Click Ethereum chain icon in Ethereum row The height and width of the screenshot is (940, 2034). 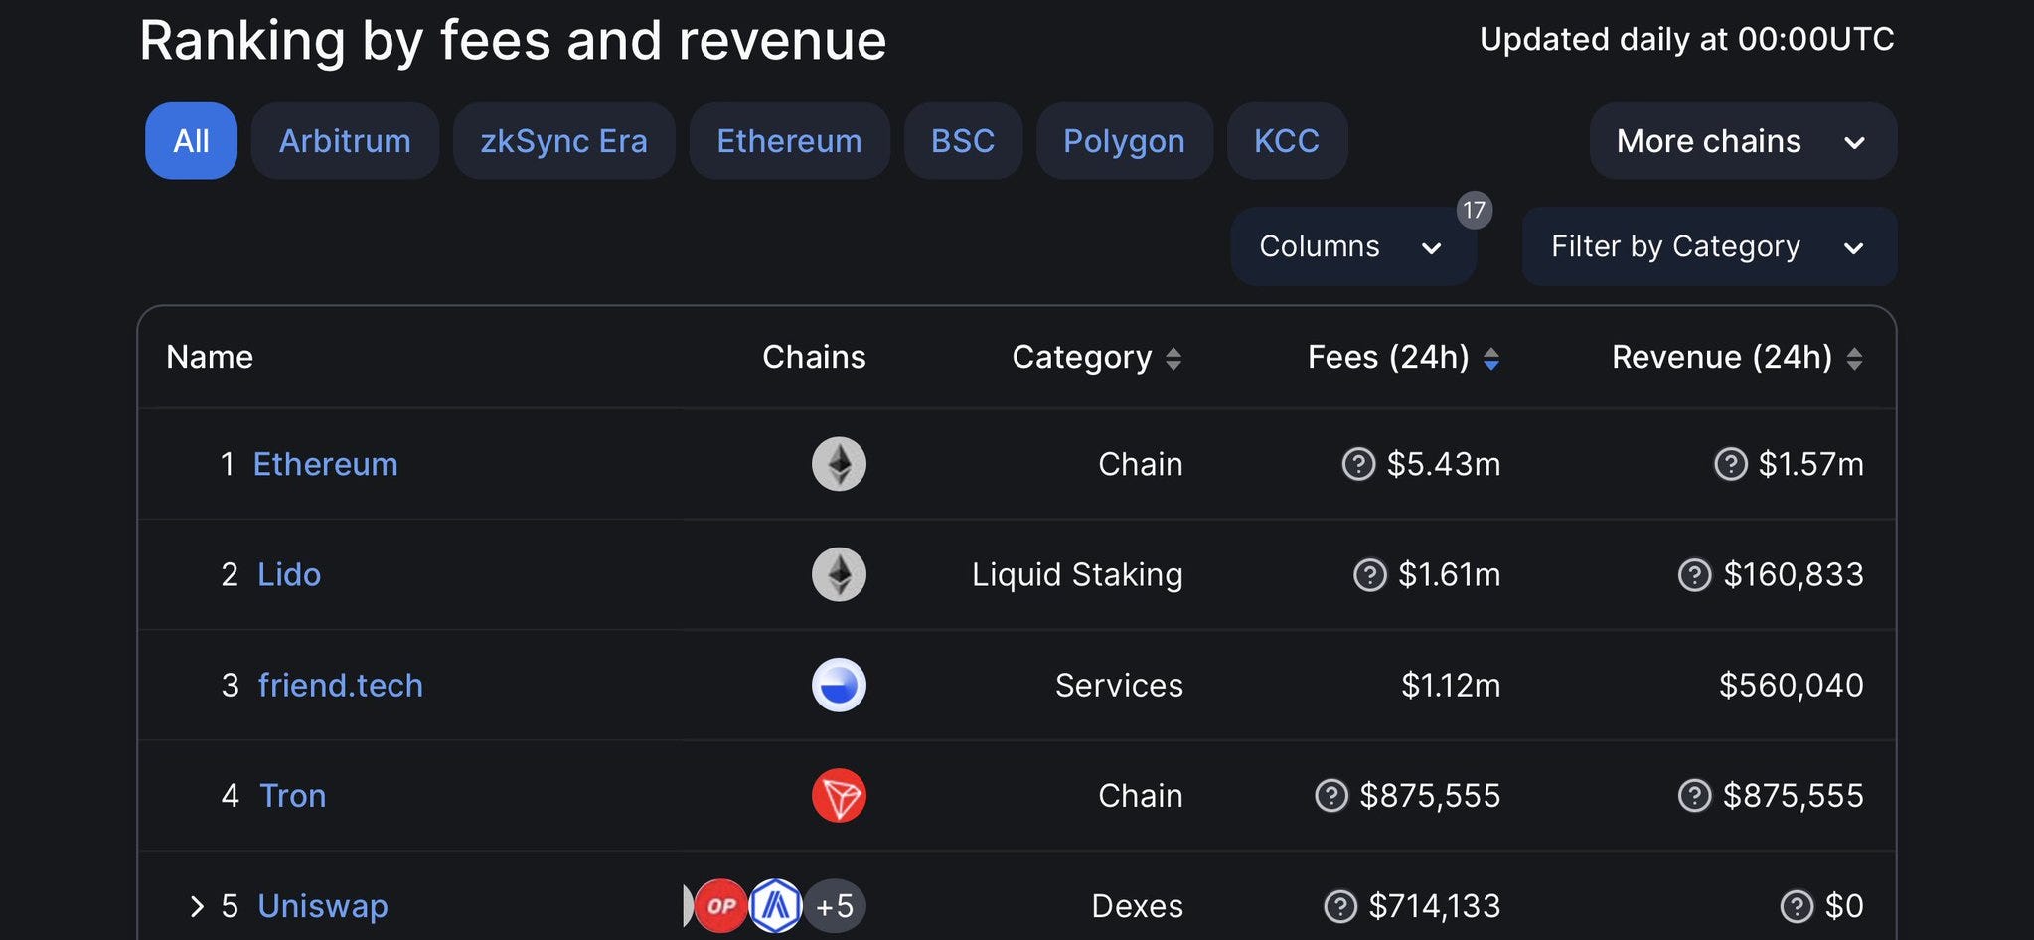click(x=839, y=464)
